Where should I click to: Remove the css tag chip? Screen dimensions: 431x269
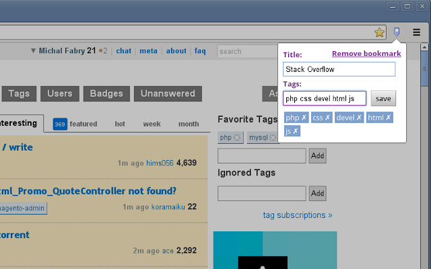[x=327, y=118]
